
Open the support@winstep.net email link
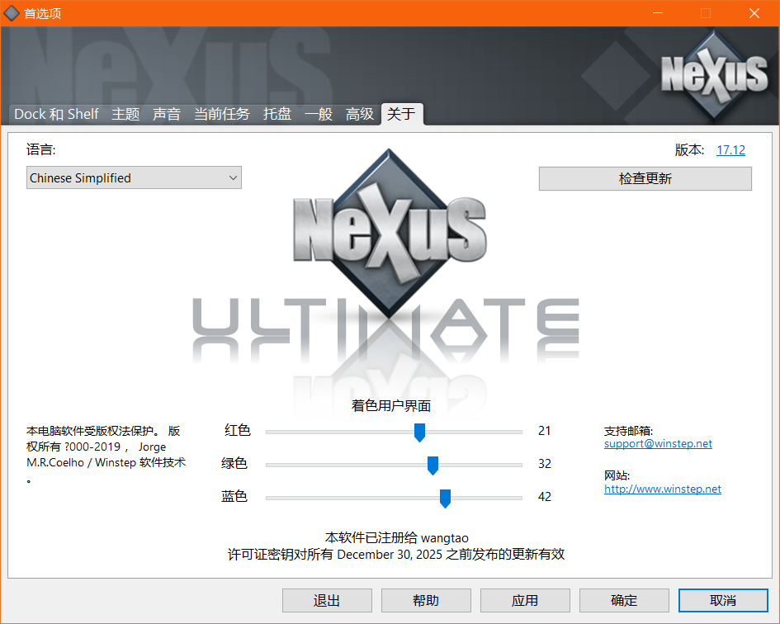point(657,443)
